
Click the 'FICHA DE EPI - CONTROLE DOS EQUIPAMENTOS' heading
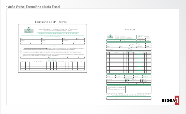coord(58,33)
